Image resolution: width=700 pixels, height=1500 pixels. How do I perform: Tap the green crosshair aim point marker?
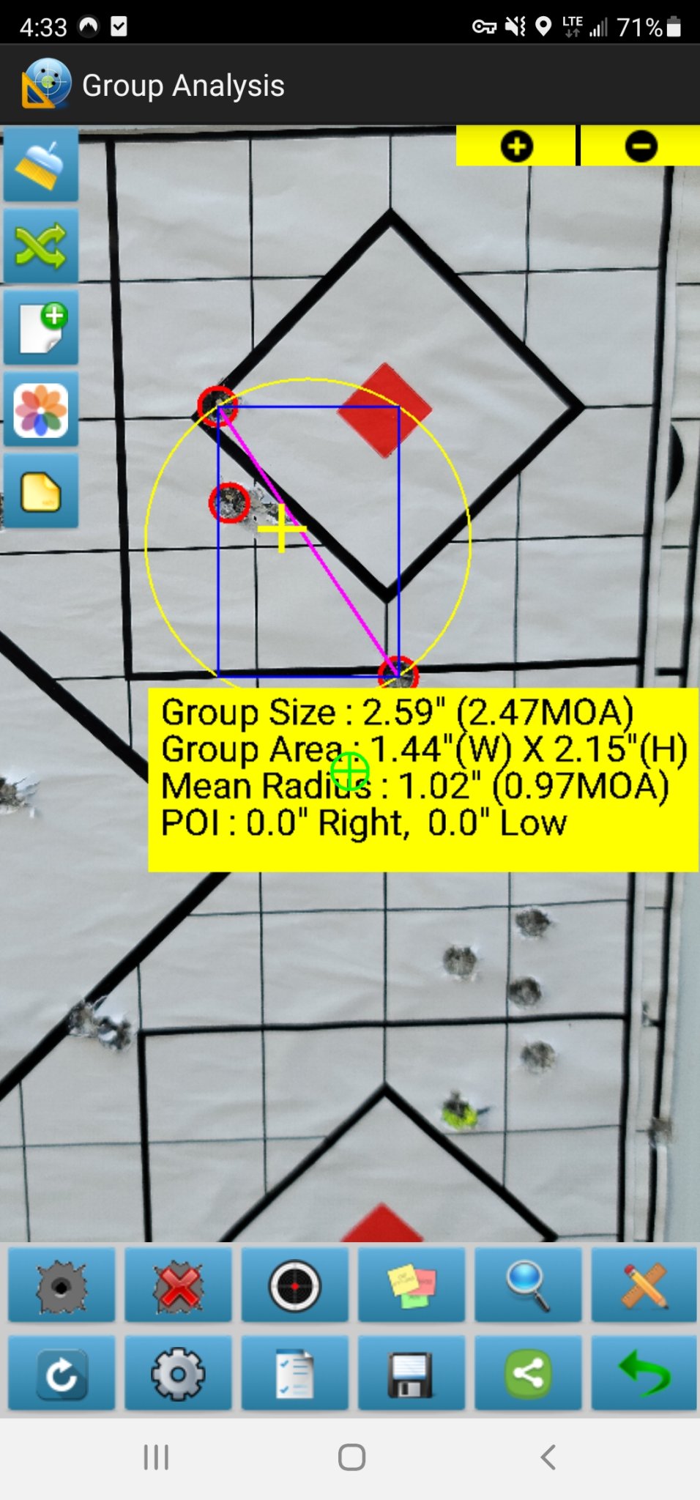pos(350,771)
